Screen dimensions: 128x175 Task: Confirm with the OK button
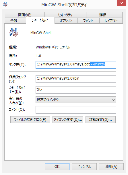57,167
